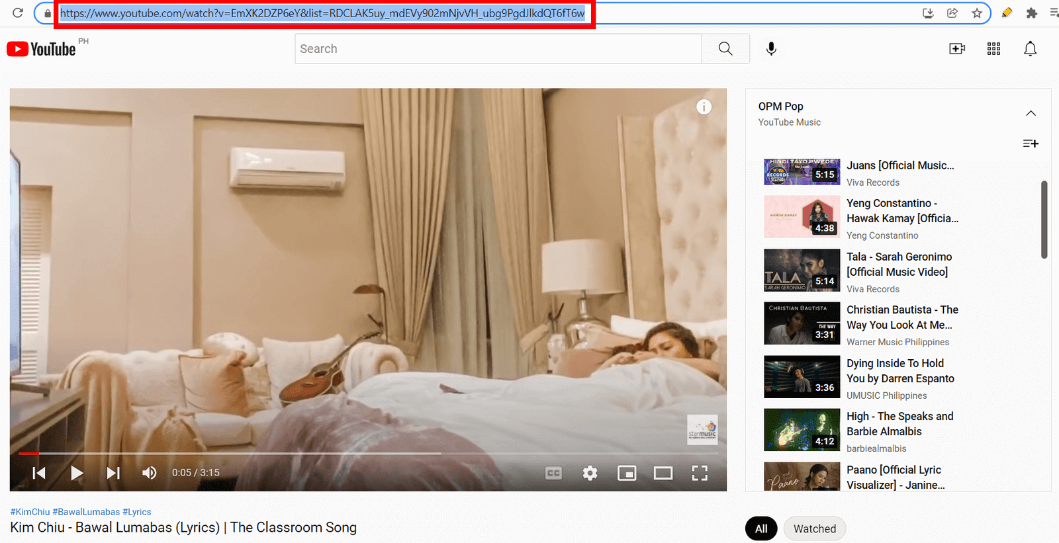Open the Juans Official Music video thumbnail

tap(802, 172)
